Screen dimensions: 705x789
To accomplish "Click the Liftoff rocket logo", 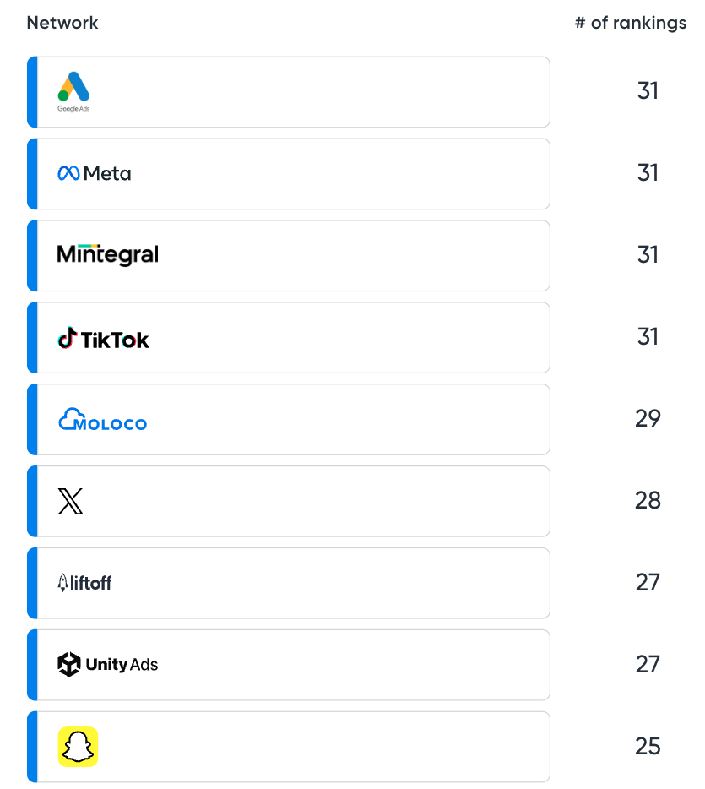I will [84, 583].
